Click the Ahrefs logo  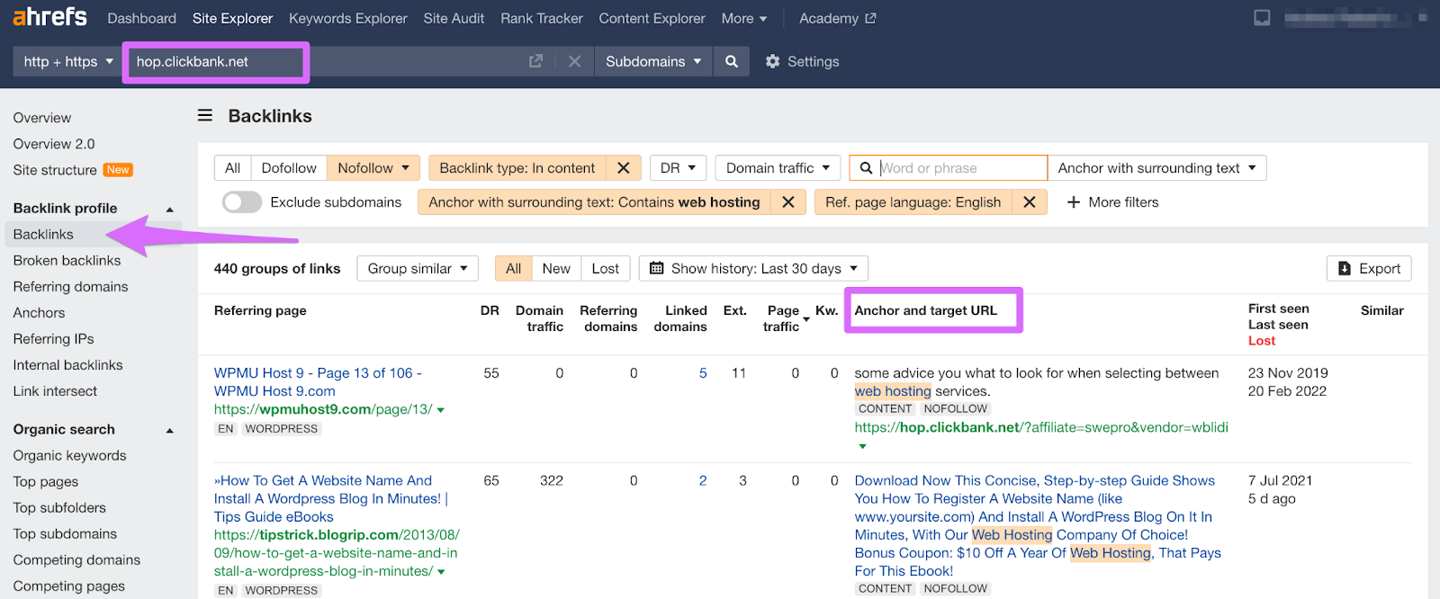(50, 17)
